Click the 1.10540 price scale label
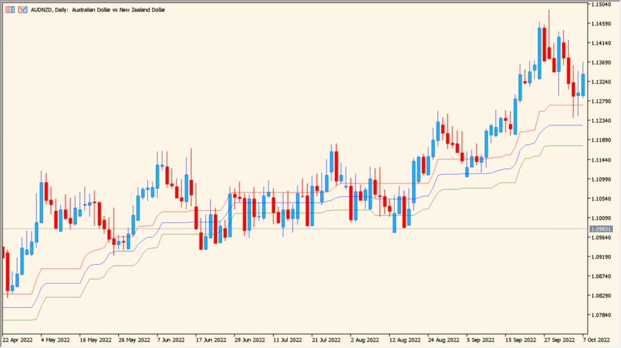The height and width of the screenshot is (348, 621). [x=601, y=199]
